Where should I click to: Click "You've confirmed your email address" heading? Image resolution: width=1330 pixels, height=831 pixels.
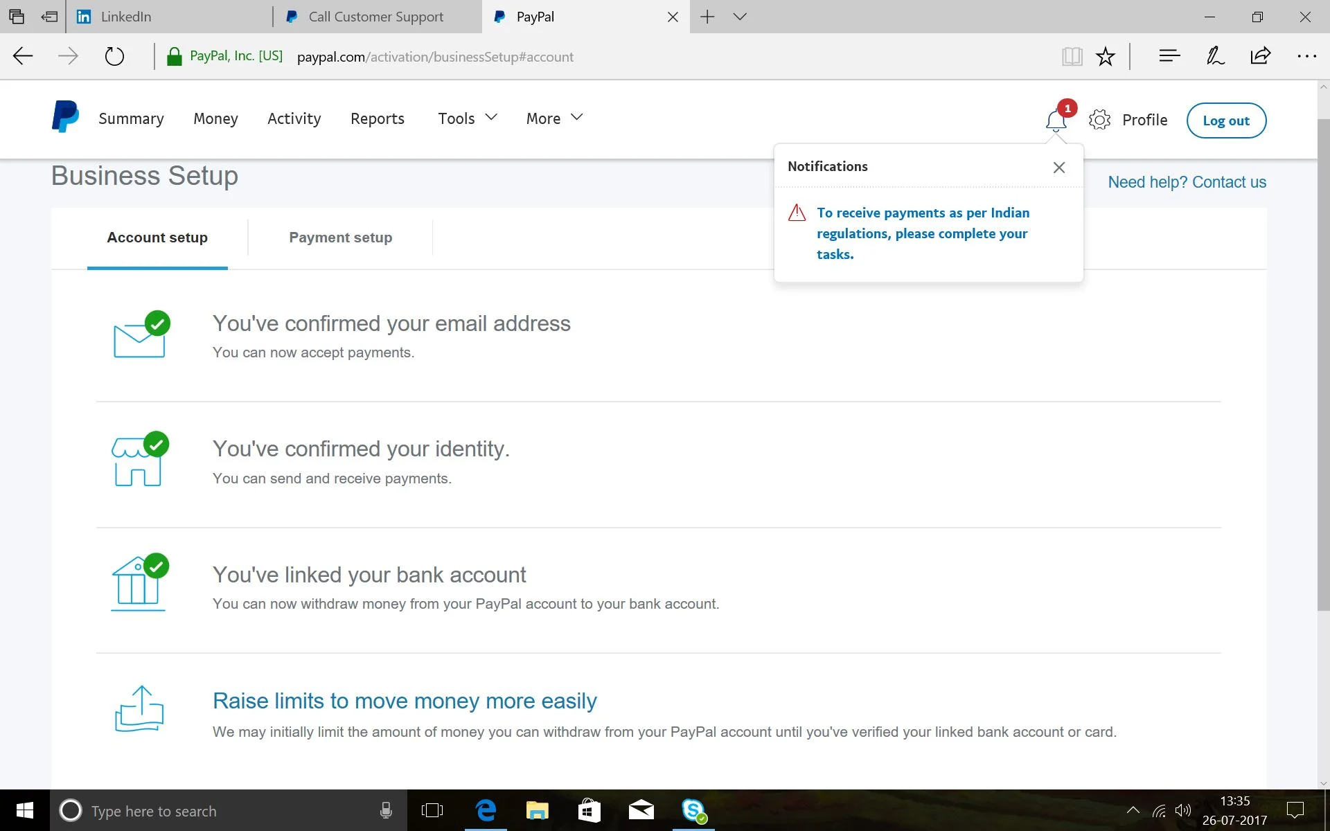tap(391, 323)
